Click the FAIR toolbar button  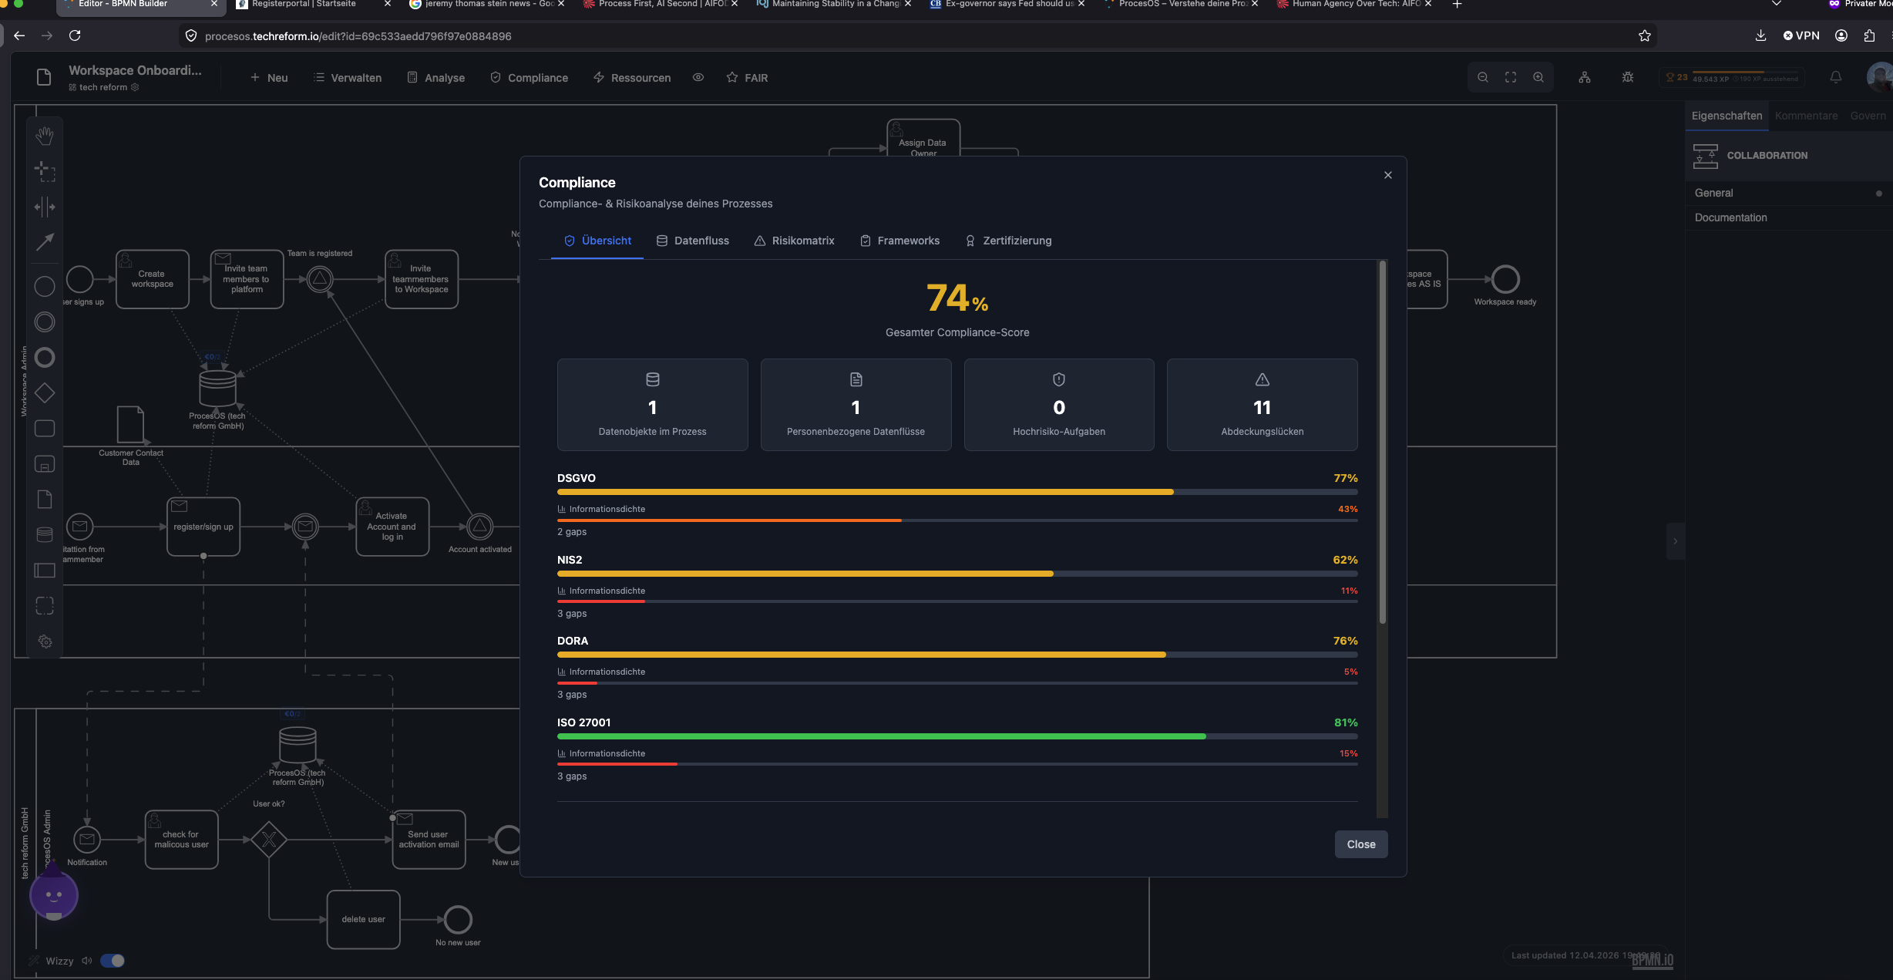point(747,78)
